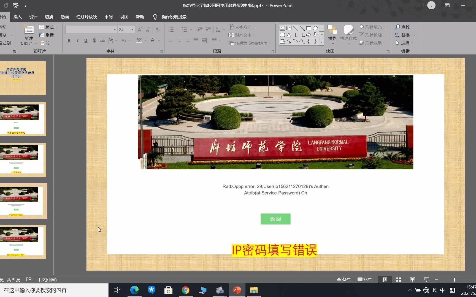476x297 pixels.
Task: Decrease the font size
Action: click(148, 30)
